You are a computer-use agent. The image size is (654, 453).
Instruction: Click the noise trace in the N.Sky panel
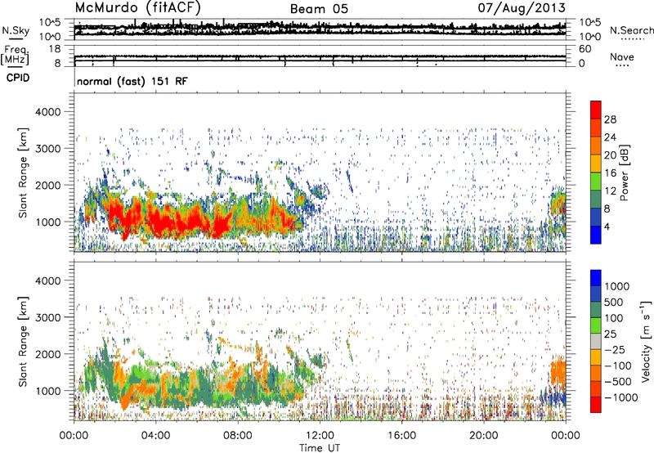(320, 29)
